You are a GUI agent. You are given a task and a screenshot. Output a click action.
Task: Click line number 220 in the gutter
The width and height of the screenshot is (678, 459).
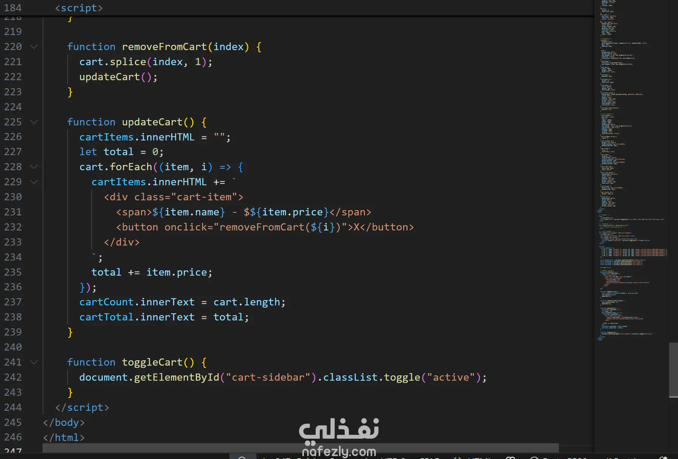click(13, 47)
